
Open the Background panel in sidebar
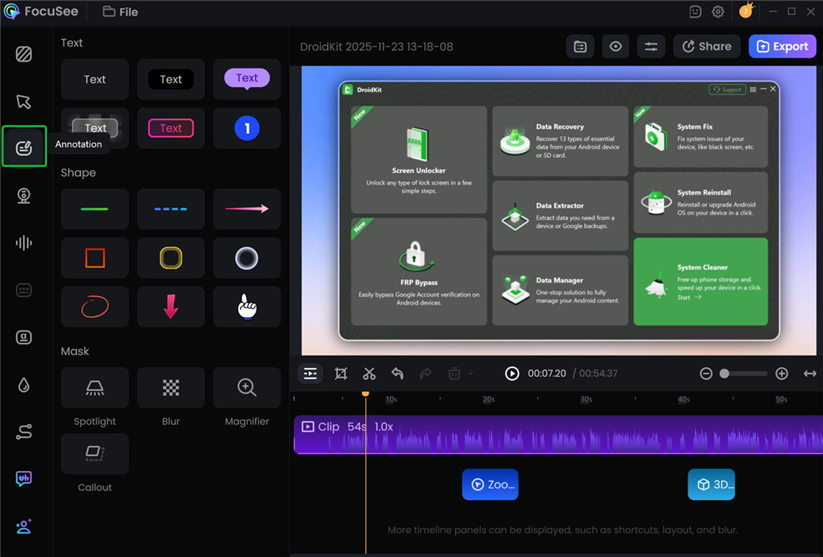(24, 54)
